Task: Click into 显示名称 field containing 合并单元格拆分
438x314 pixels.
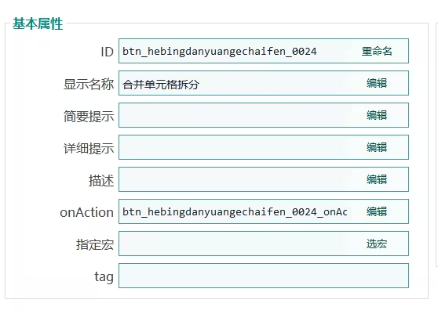Action: pyautogui.click(x=235, y=83)
